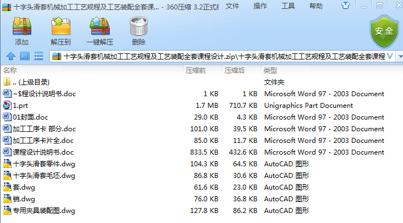
Task: Click the 101.0 KB size value
Action: point(204,128)
